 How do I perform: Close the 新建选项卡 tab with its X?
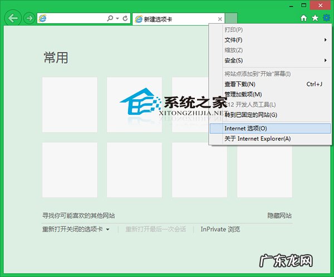coord(220,19)
